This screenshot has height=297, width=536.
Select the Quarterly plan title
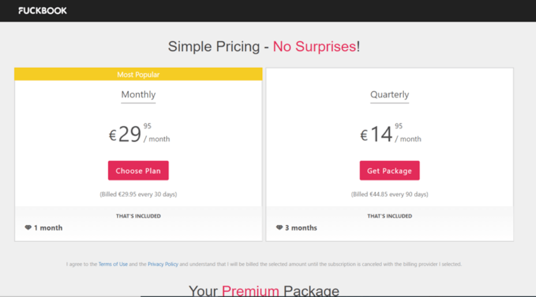coord(389,95)
